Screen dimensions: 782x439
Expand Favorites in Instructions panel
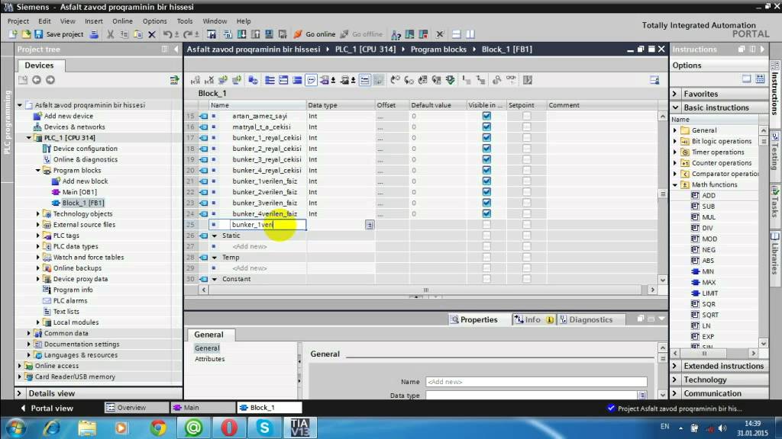click(675, 94)
